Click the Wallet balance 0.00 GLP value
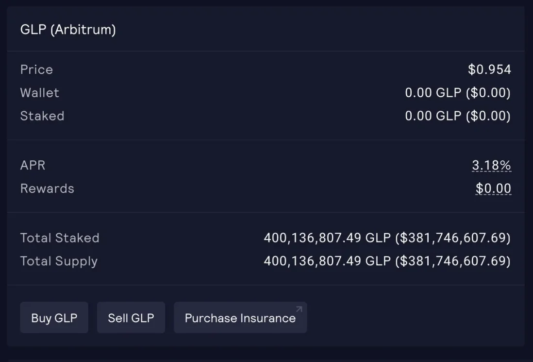This screenshot has height=362, width=533. (433, 93)
